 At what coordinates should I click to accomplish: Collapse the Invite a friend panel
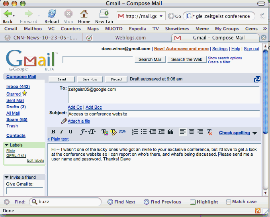(7, 177)
